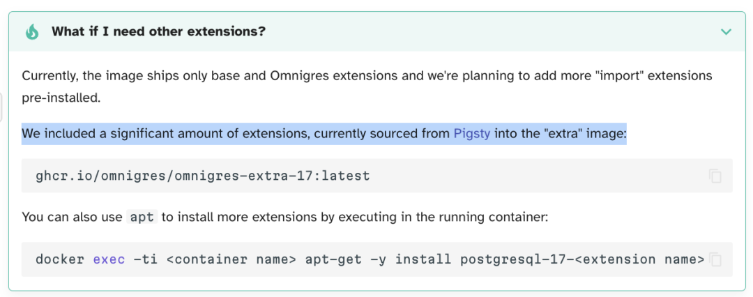The width and height of the screenshot is (753, 297).
Task: Click the flame icon beside the question heading
Action: pos(32,31)
